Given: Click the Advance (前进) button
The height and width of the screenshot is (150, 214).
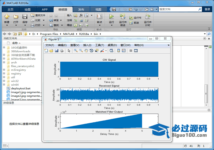Looking at the screenshot, I should point(134,23).
